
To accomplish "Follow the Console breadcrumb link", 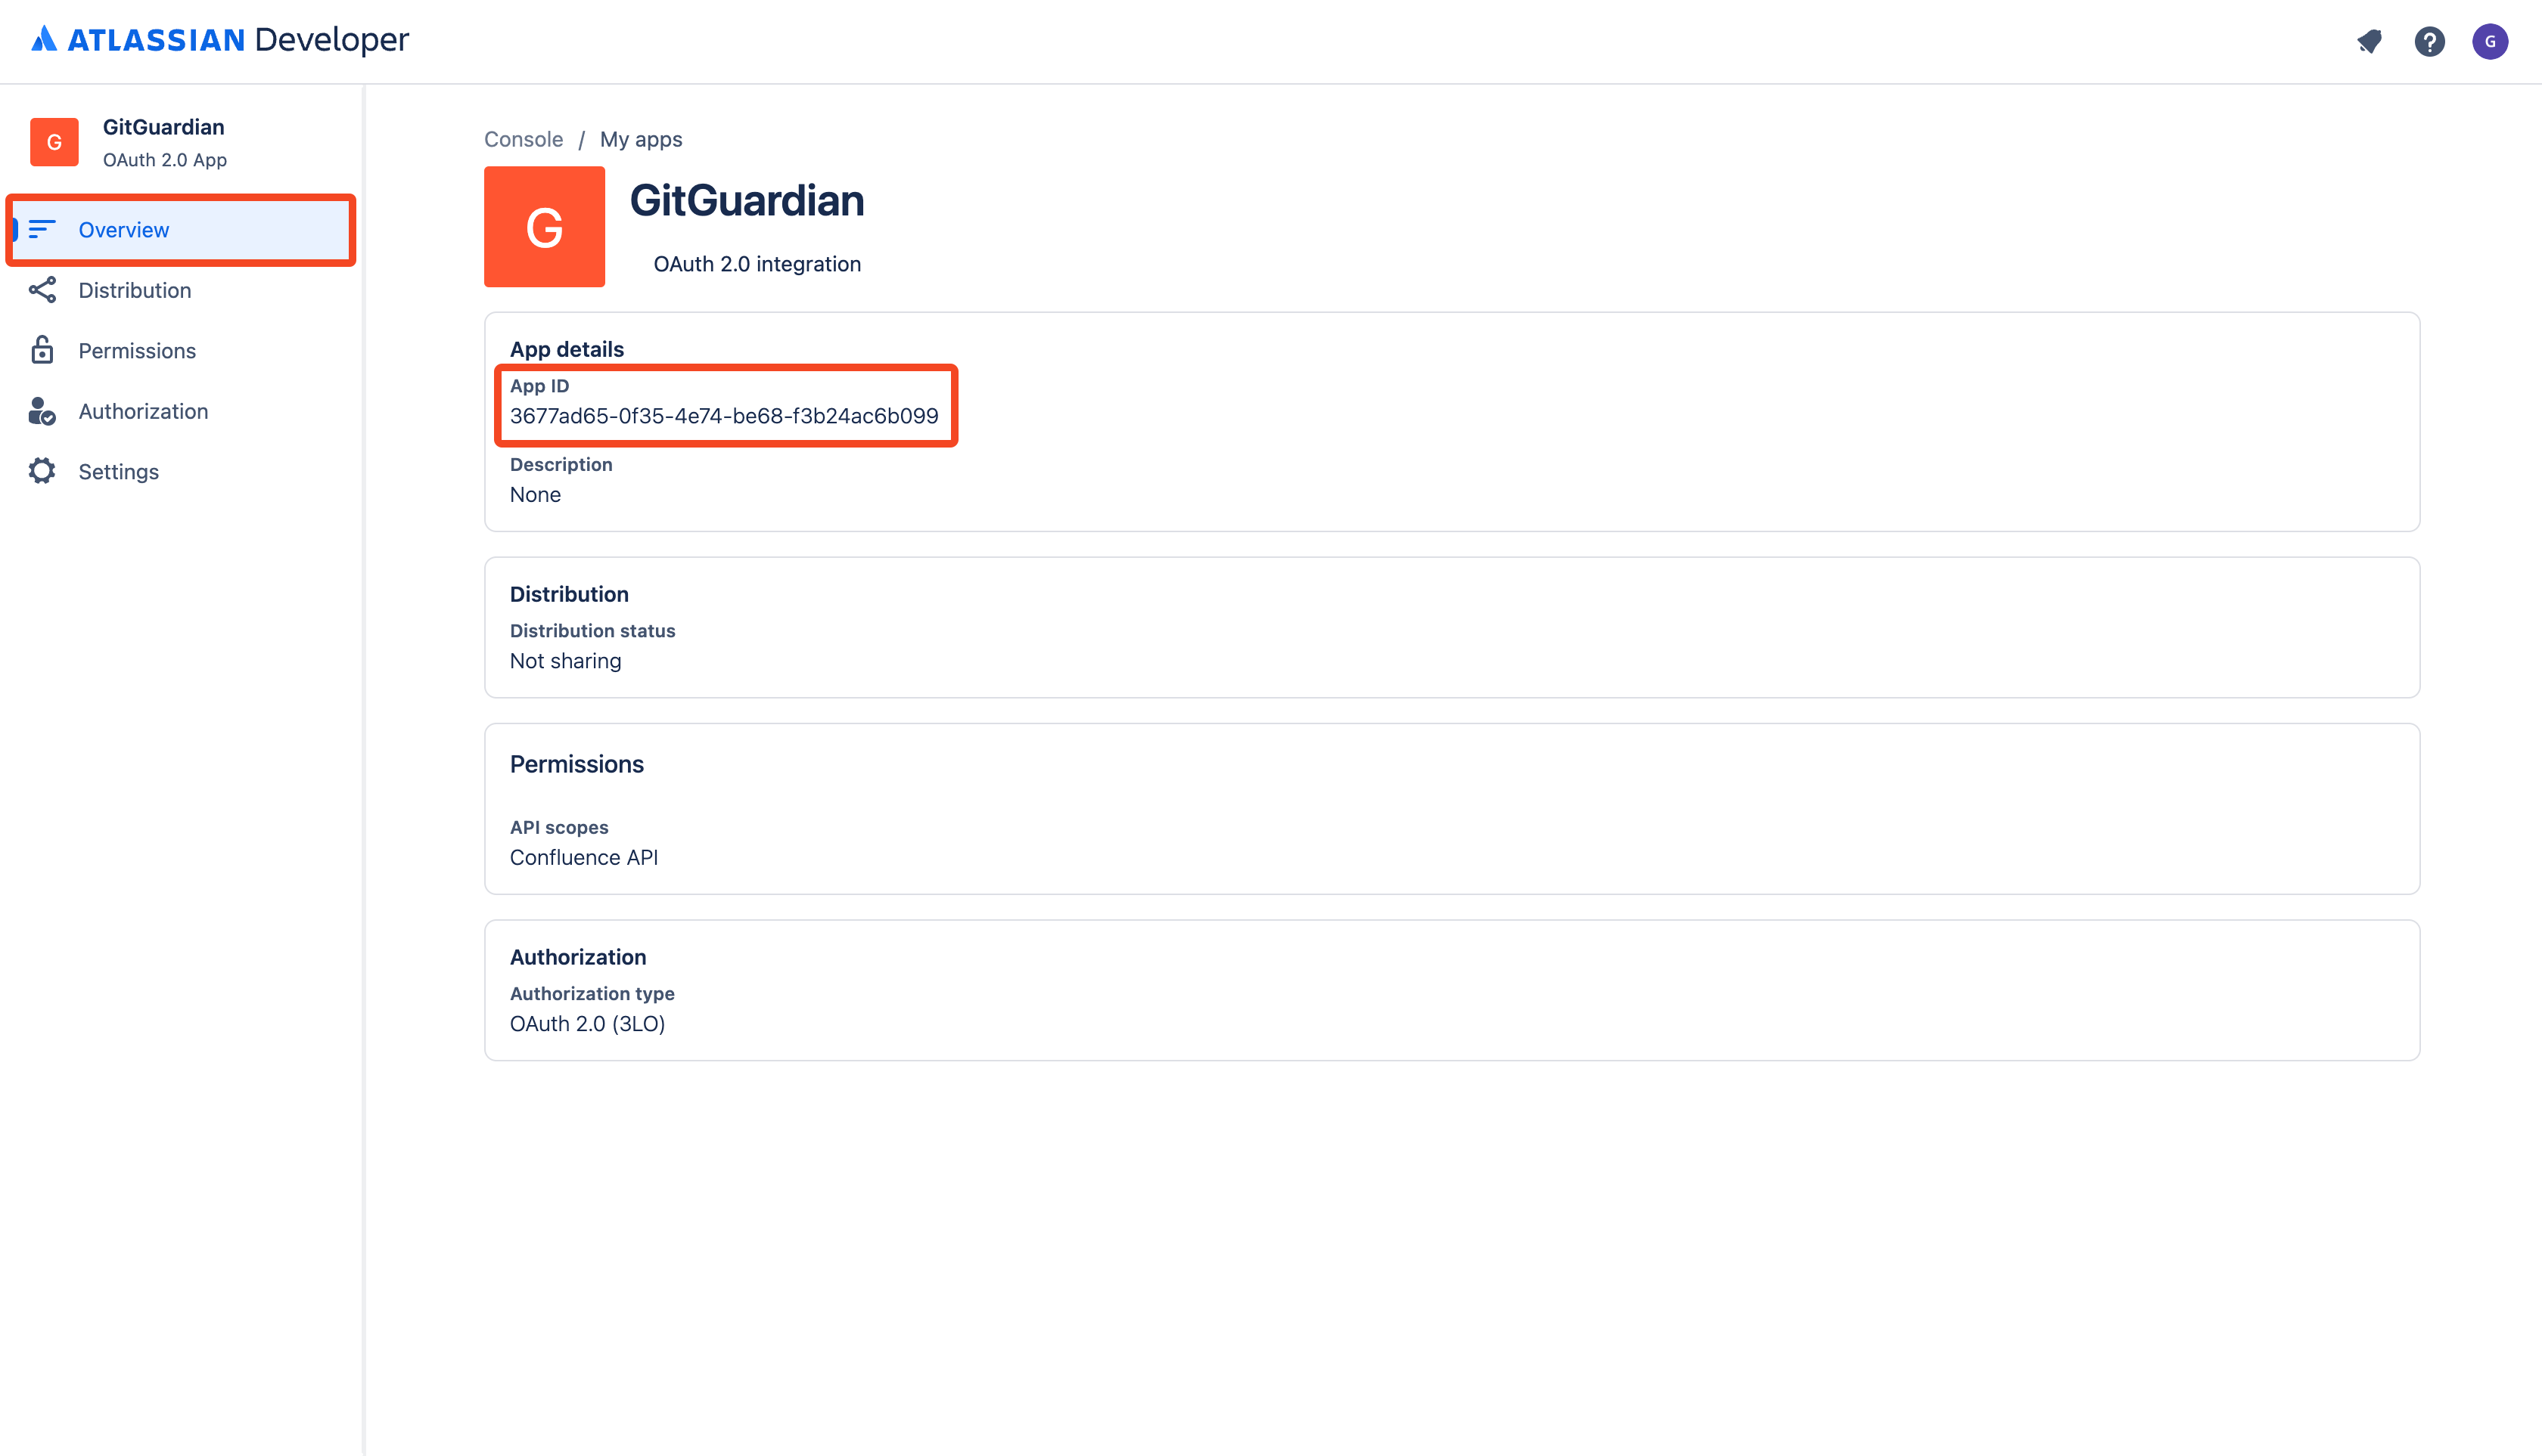I will pyautogui.click(x=524, y=139).
